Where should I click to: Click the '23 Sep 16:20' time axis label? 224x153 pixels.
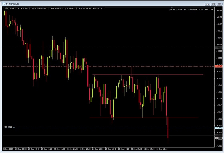point(162,149)
